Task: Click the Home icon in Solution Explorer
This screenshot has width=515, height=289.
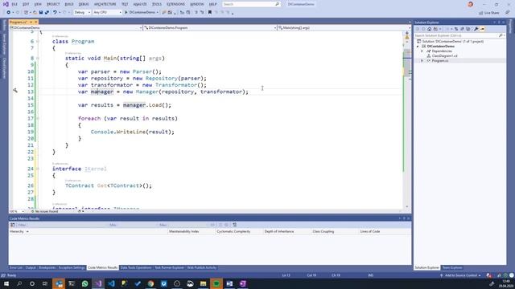Action: 429,29
